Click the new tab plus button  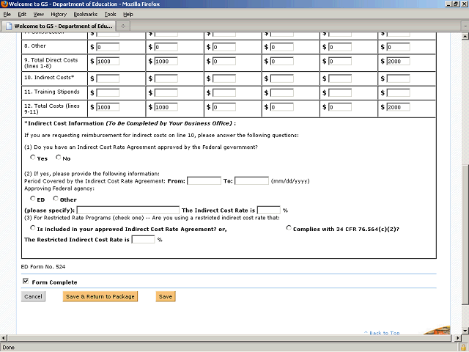click(124, 26)
